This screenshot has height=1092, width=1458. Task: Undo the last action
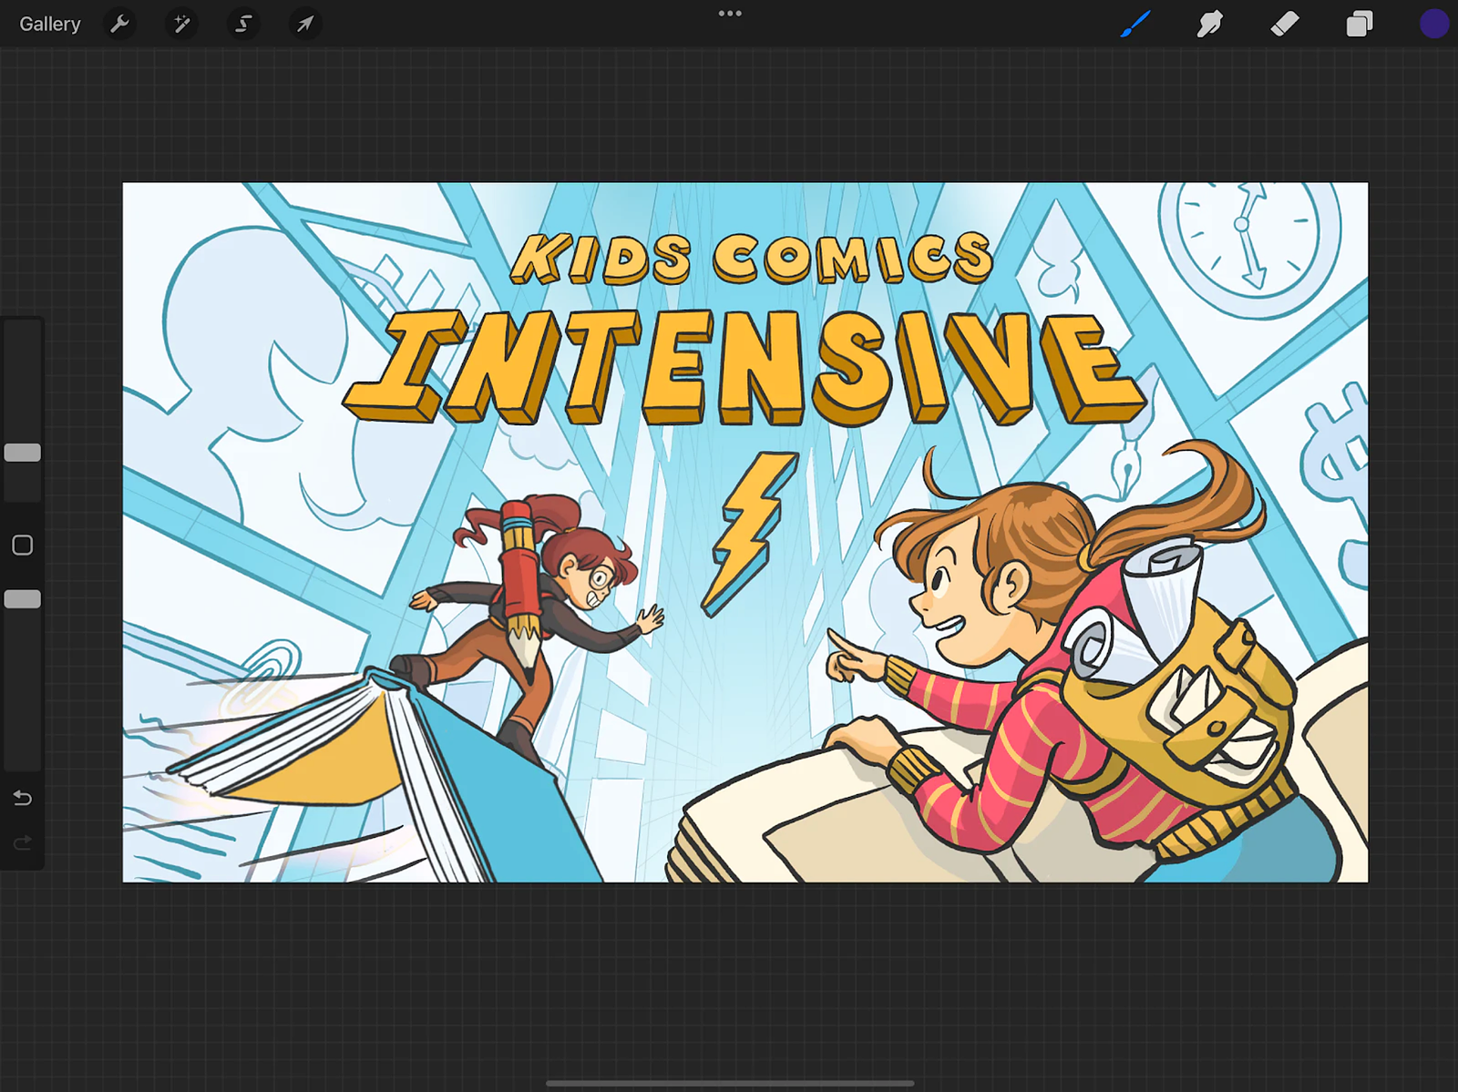(x=23, y=798)
